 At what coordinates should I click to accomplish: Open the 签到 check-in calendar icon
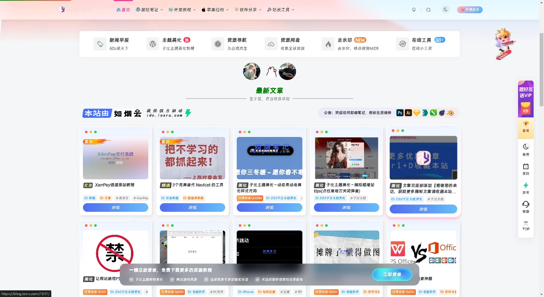[526, 169]
